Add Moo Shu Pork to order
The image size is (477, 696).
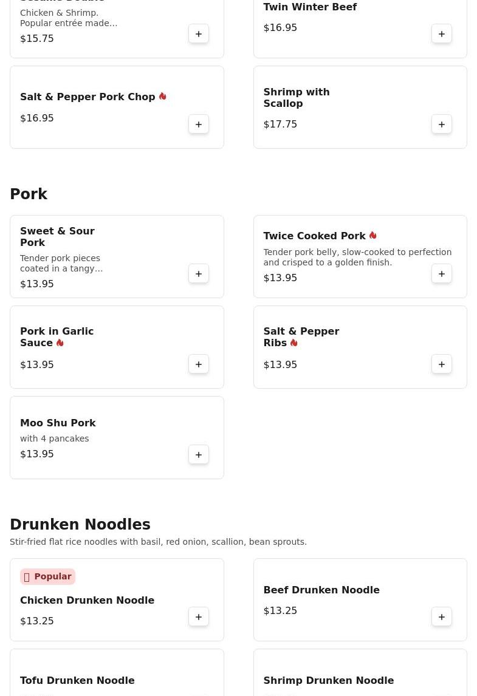(x=199, y=455)
